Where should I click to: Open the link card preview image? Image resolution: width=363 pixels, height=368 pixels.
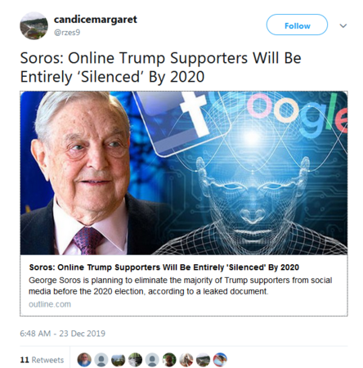pos(184,173)
